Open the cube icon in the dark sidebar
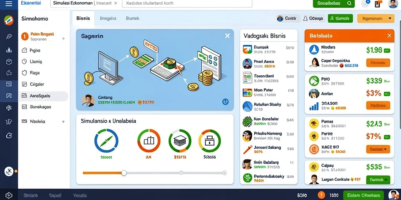The height and width of the screenshot is (200, 401). (x=9, y=61)
